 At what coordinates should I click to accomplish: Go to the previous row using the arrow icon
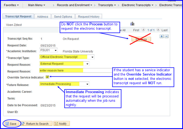tap(143, 29)
